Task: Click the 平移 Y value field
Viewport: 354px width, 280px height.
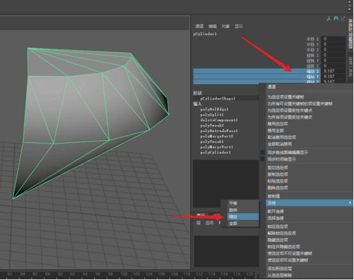Action: pyautogui.click(x=333, y=44)
